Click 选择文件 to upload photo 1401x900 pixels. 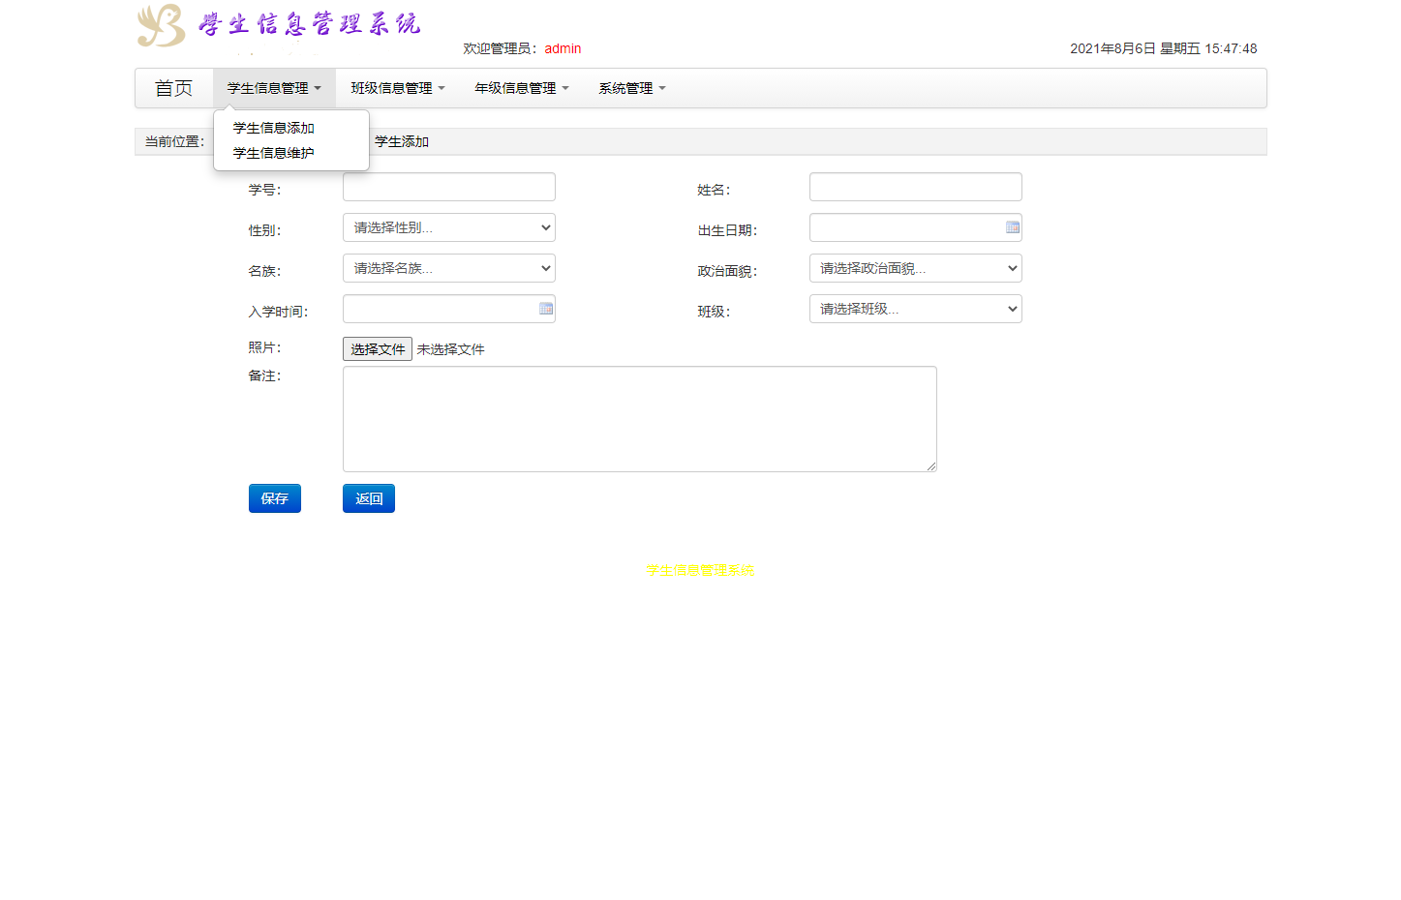378,349
